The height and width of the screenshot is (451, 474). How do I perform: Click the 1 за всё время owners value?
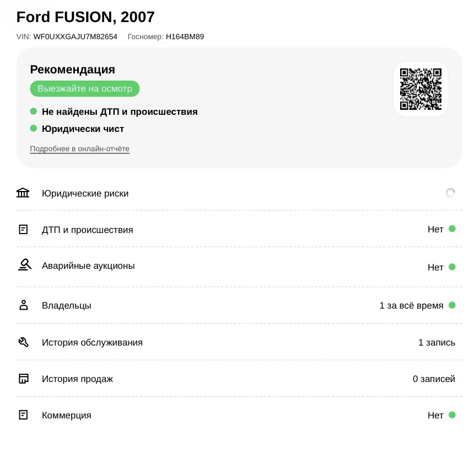411,305
